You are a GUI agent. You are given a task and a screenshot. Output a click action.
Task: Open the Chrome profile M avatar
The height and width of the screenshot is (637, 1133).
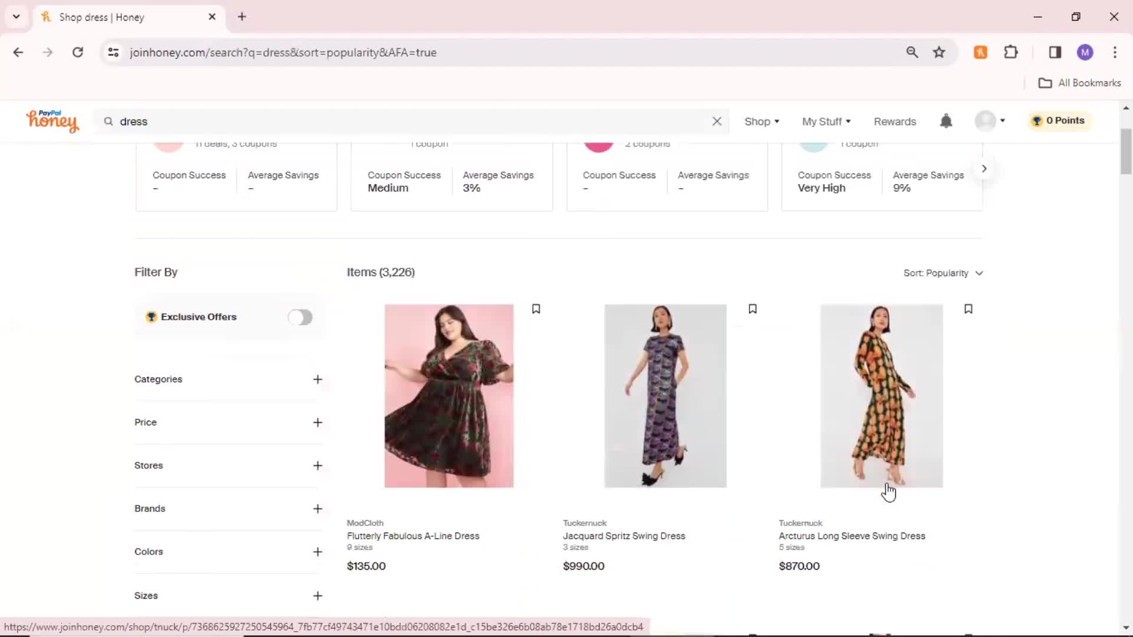point(1085,52)
